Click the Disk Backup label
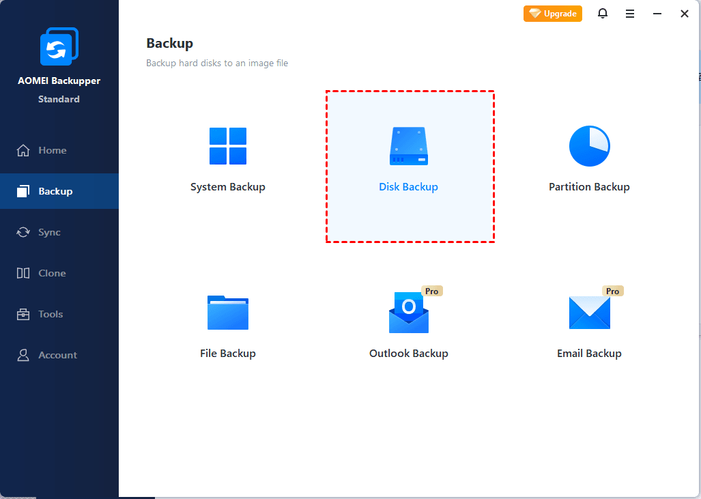 [409, 187]
